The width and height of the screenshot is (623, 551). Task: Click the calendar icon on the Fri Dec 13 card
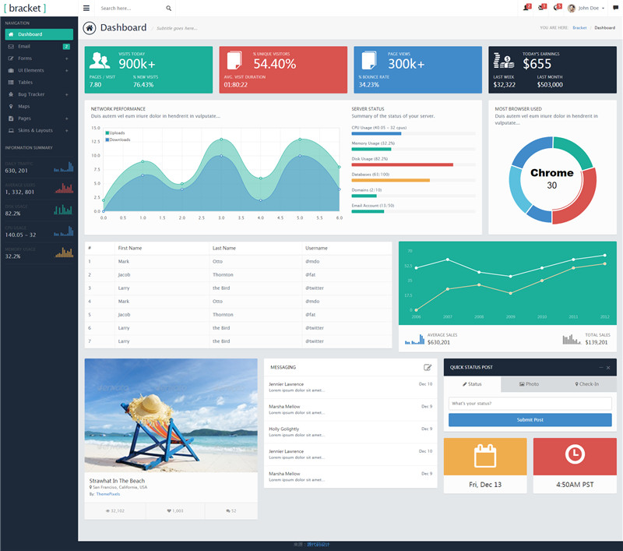click(x=485, y=456)
